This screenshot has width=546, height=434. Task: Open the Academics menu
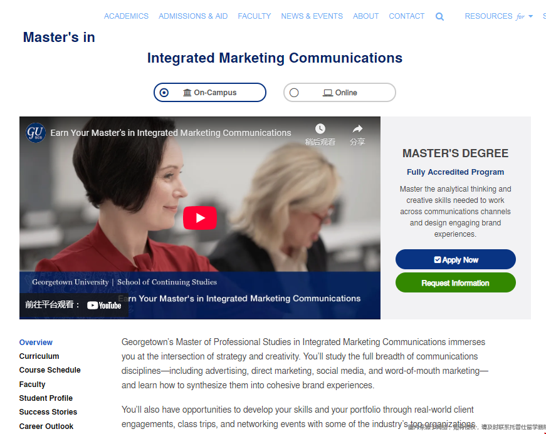[126, 16]
